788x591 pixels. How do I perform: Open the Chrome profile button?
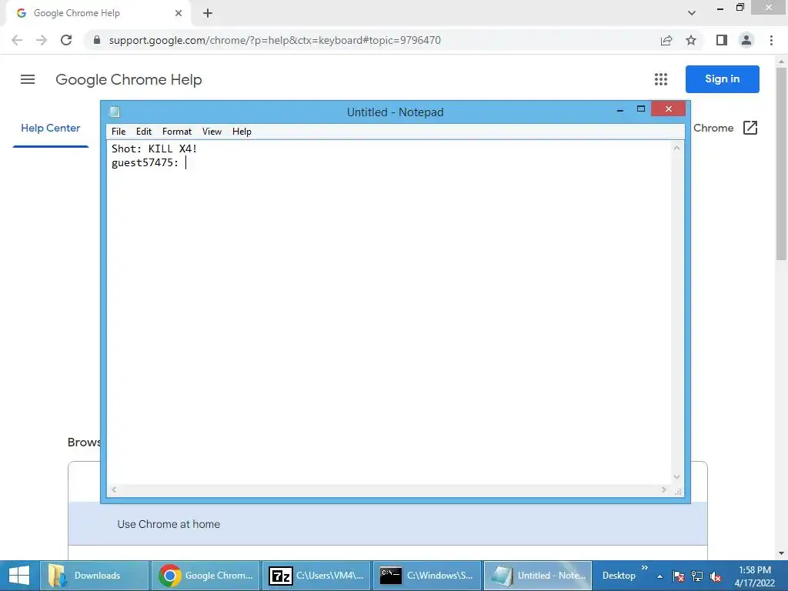tap(746, 40)
